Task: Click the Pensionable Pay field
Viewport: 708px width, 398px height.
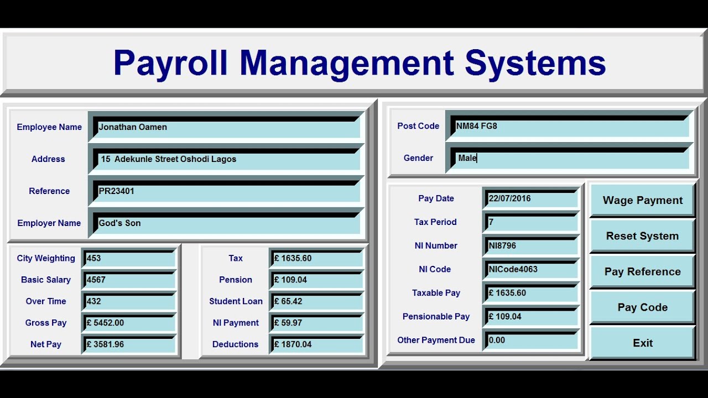Action: pyautogui.click(x=531, y=316)
